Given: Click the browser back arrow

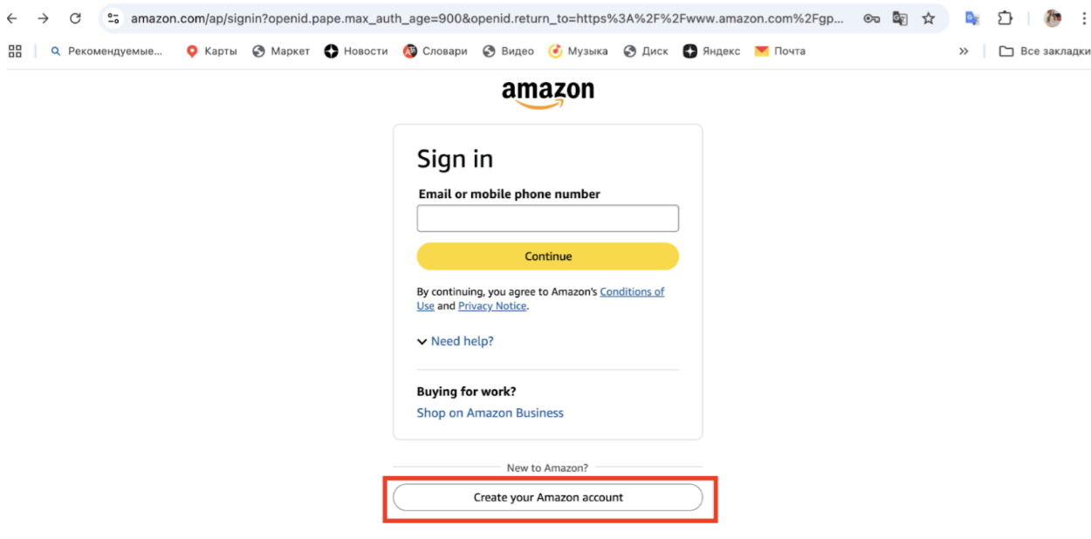Looking at the screenshot, I should [12, 18].
